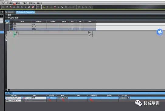Click the BOOL data type of 输入
165x111 pixels.
[x=39, y=27]
